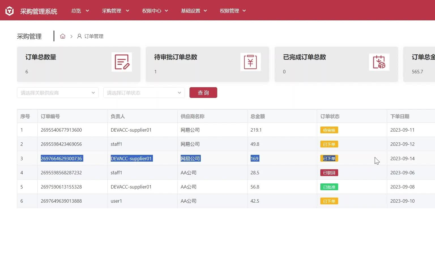The width and height of the screenshot is (435, 272).
Task: Click the arrow of supplier select box
Action: (93, 93)
